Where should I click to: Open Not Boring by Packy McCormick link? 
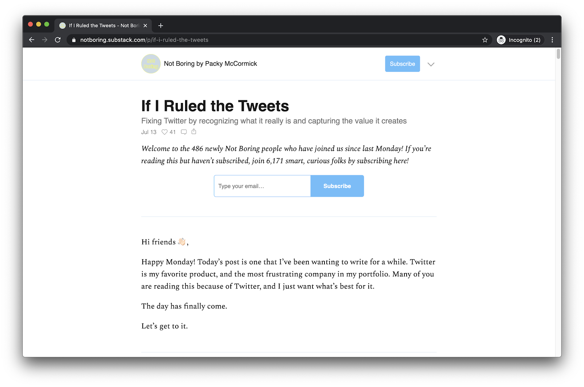point(211,64)
